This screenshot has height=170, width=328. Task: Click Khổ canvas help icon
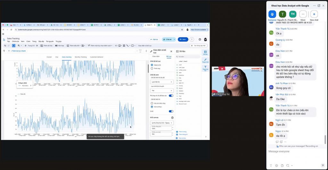(172, 118)
